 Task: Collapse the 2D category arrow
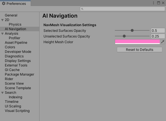click(3, 20)
